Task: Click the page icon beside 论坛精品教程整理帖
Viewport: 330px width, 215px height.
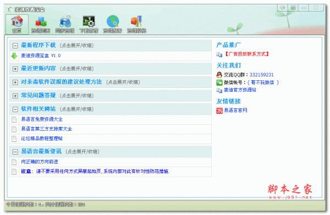Action: (x=14, y=139)
